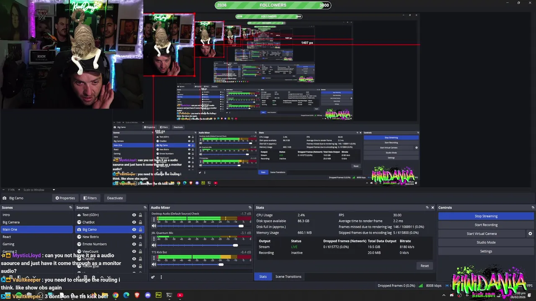
Task: Lock toggle for ChatBot source
Action: (x=140, y=222)
